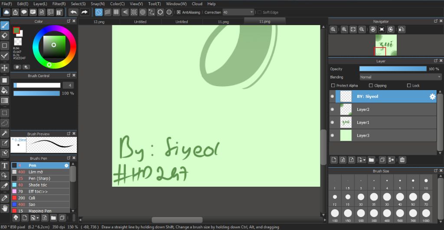Toggle AntiAliasing checkbox
Viewport: 444px width, 230px height.
click(x=179, y=12)
